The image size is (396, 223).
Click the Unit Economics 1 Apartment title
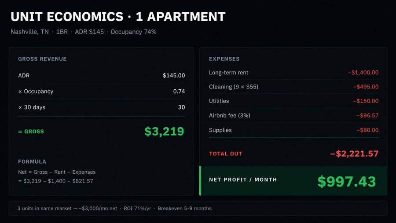(118, 17)
